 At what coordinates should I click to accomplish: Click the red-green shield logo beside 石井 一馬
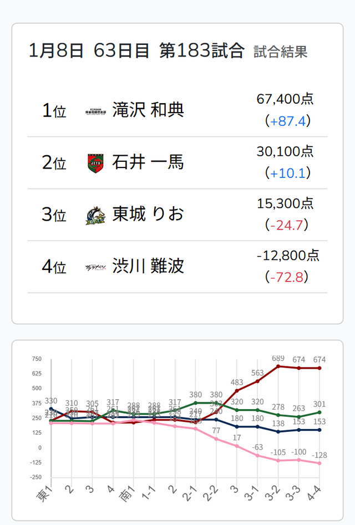click(x=95, y=162)
